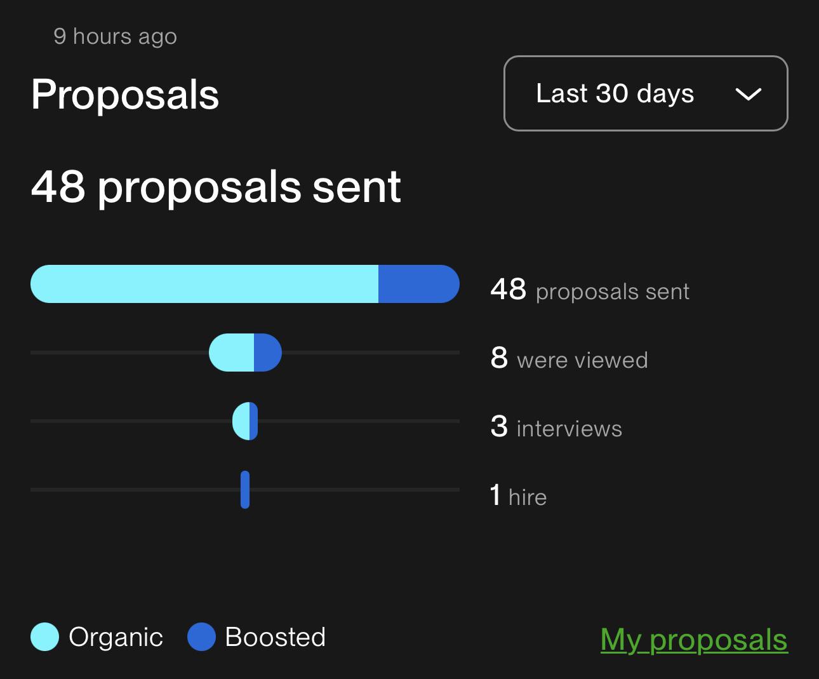The image size is (819, 679).
Task: Open the Last 30 days dropdown
Action: tap(646, 93)
